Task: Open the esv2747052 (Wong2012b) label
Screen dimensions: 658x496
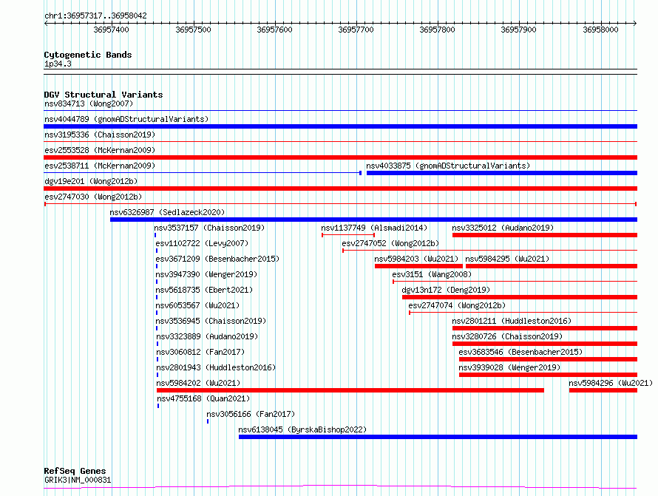Action: tap(390, 243)
